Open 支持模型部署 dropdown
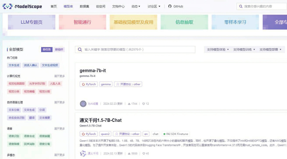The height and width of the screenshot is (159, 287). pos(270,49)
